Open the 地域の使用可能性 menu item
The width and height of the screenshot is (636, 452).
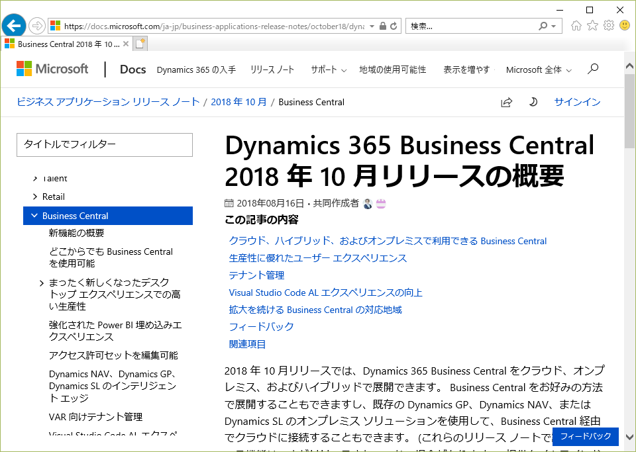[x=393, y=69]
